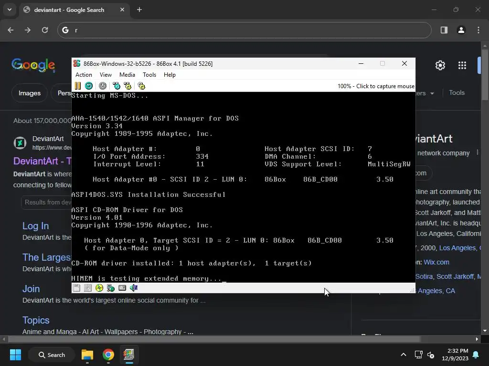Click 86Box taskbar icon
Image resolution: width=489 pixels, height=366 pixels.
point(129,355)
